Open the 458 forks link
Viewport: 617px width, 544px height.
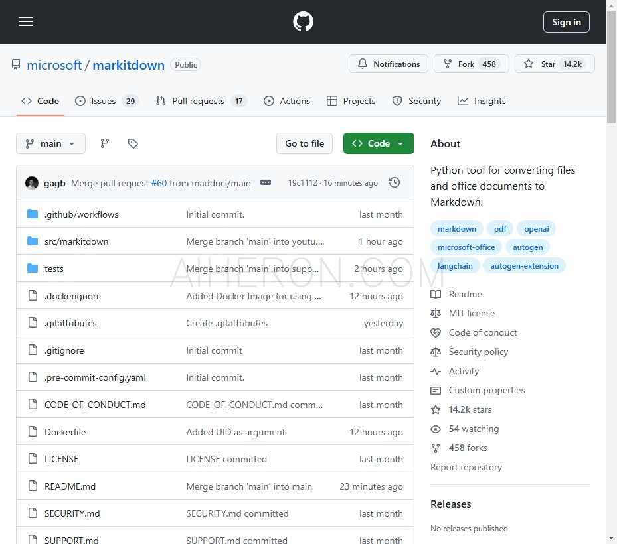468,448
